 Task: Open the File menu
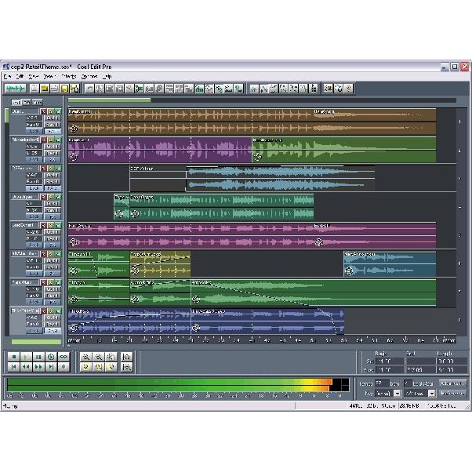click(7, 77)
